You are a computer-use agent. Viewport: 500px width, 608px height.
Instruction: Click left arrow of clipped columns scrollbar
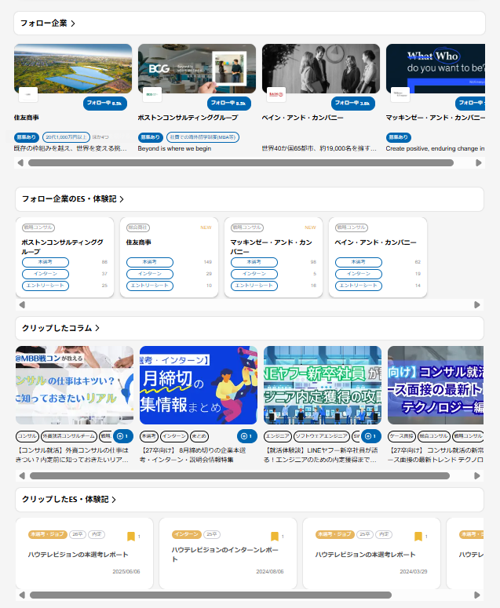click(x=22, y=475)
